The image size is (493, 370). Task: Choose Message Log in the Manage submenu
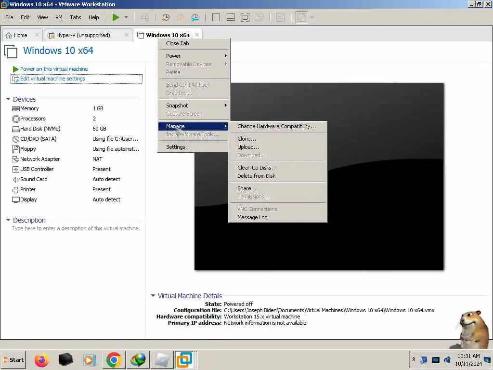(278, 217)
